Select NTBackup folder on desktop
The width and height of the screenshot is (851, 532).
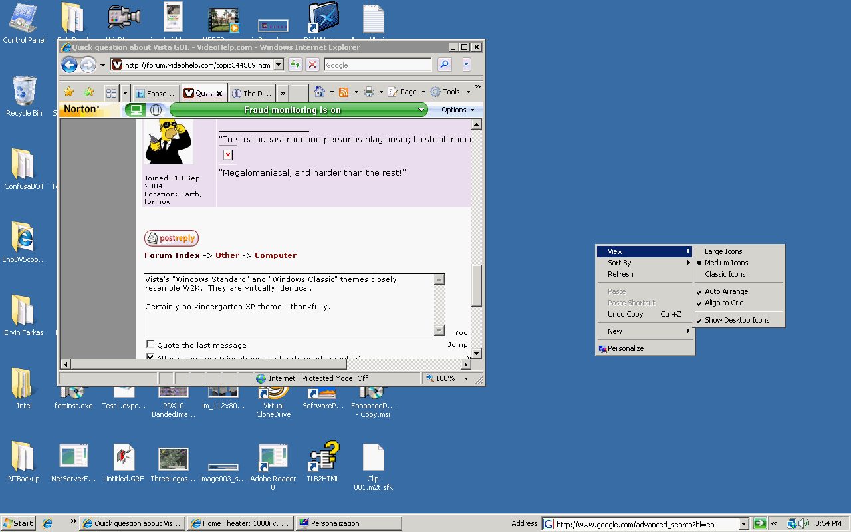[x=24, y=462]
